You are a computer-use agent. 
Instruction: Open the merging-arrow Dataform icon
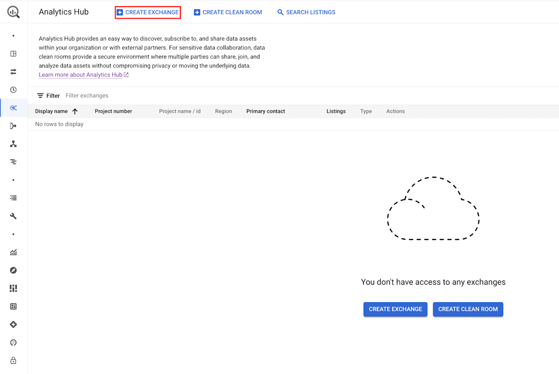(x=14, y=126)
